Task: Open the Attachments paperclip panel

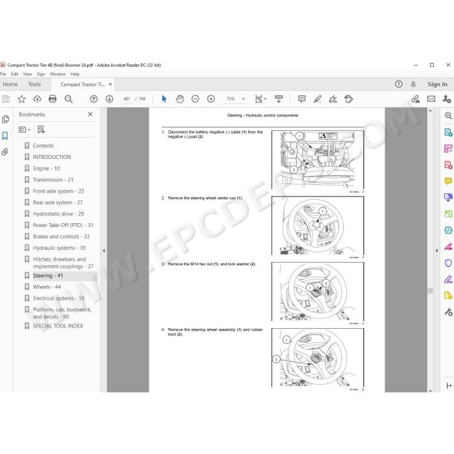Action: pyautogui.click(x=5, y=152)
